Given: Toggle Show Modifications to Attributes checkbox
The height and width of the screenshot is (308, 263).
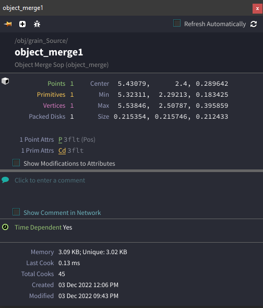Looking at the screenshot, I should pos(16,163).
